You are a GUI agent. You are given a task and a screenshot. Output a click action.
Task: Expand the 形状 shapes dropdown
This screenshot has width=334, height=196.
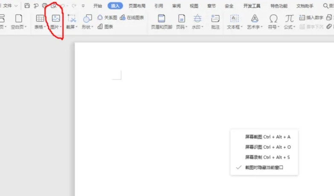point(87,26)
